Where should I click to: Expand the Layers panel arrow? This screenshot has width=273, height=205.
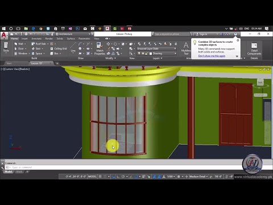pyautogui.click(x=162, y=58)
